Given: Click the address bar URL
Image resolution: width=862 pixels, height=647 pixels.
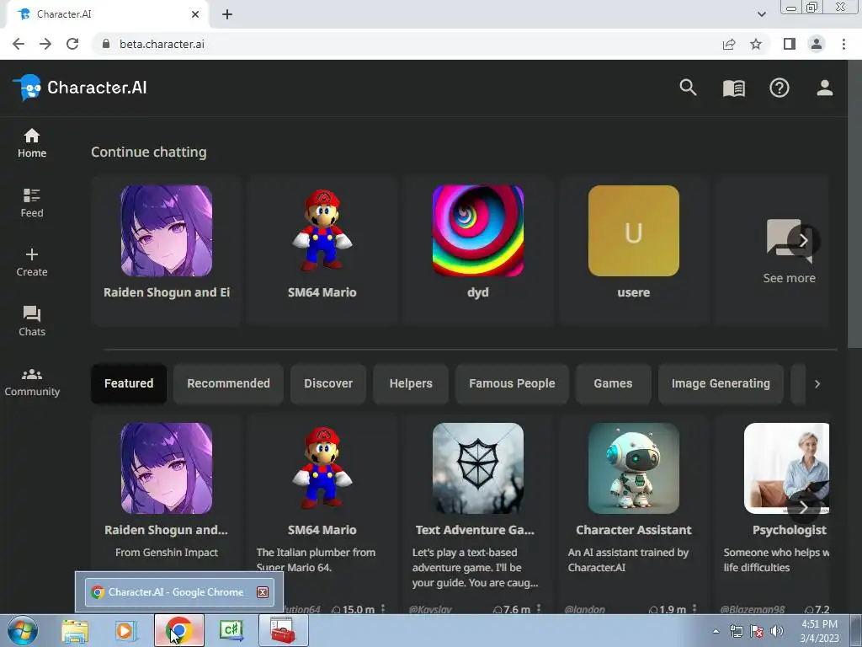Looking at the screenshot, I should pyautogui.click(x=162, y=44).
